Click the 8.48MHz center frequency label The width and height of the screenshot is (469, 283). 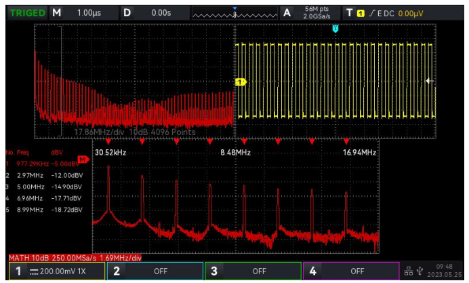pyautogui.click(x=235, y=153)
